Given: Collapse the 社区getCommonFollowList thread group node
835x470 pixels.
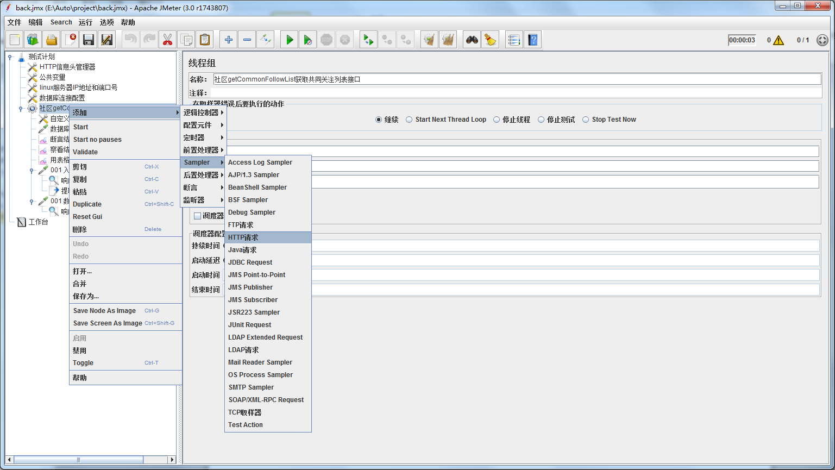Looking at the screenshot, I should click(x=21, y=108).
